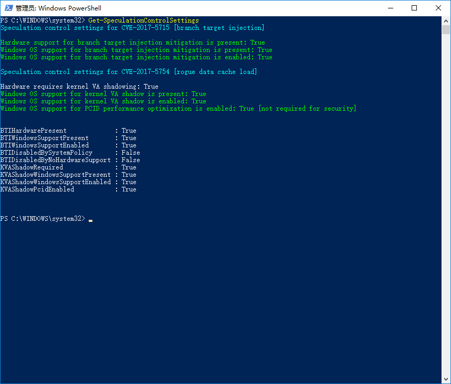Click the BTIHardwarePresent row

[68, 131]
